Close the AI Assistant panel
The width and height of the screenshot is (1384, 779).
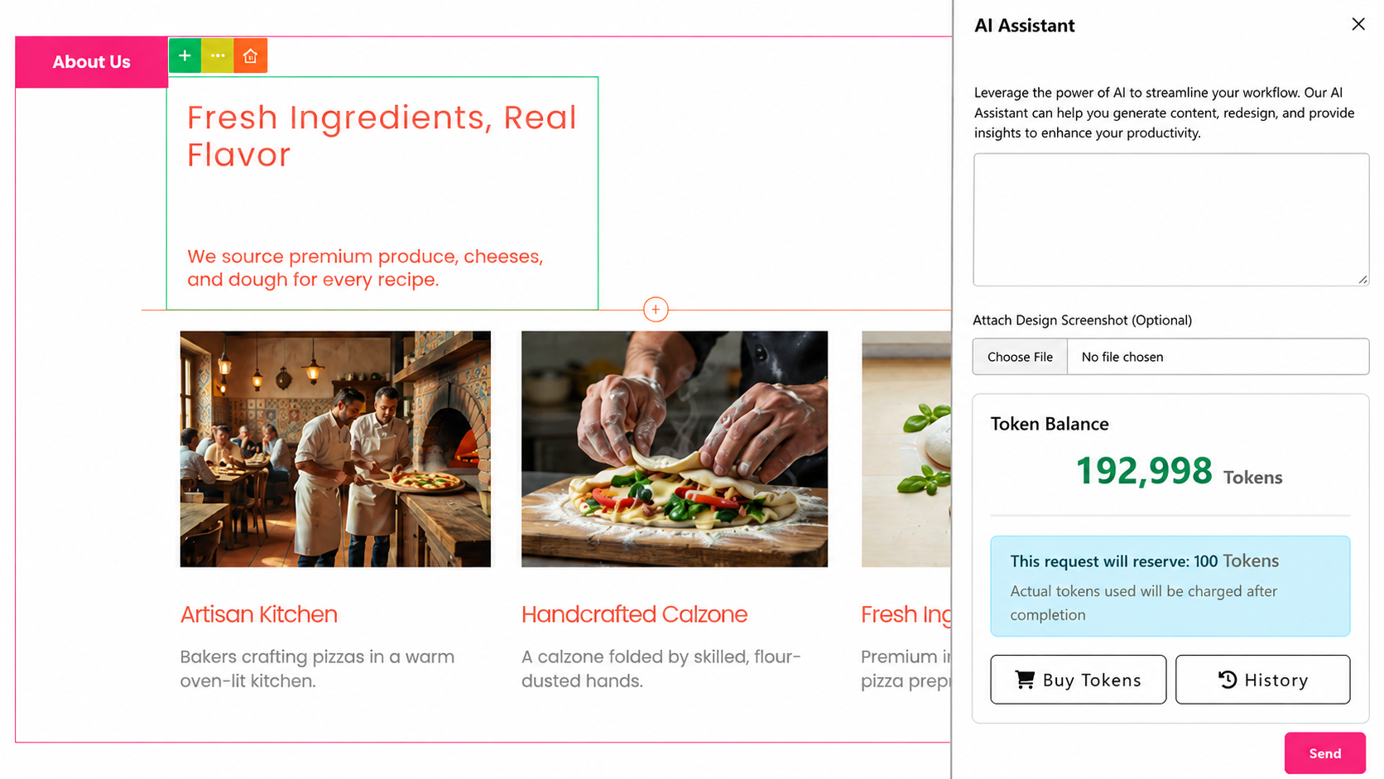click(x=1358, y=24)
